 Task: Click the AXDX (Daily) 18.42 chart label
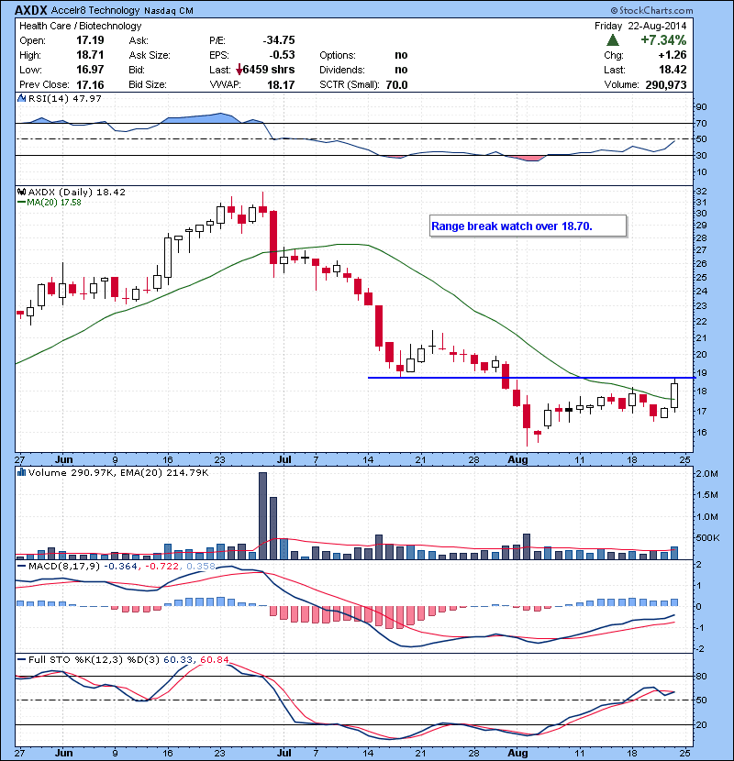pyautogui.click(x=77, y=193)
